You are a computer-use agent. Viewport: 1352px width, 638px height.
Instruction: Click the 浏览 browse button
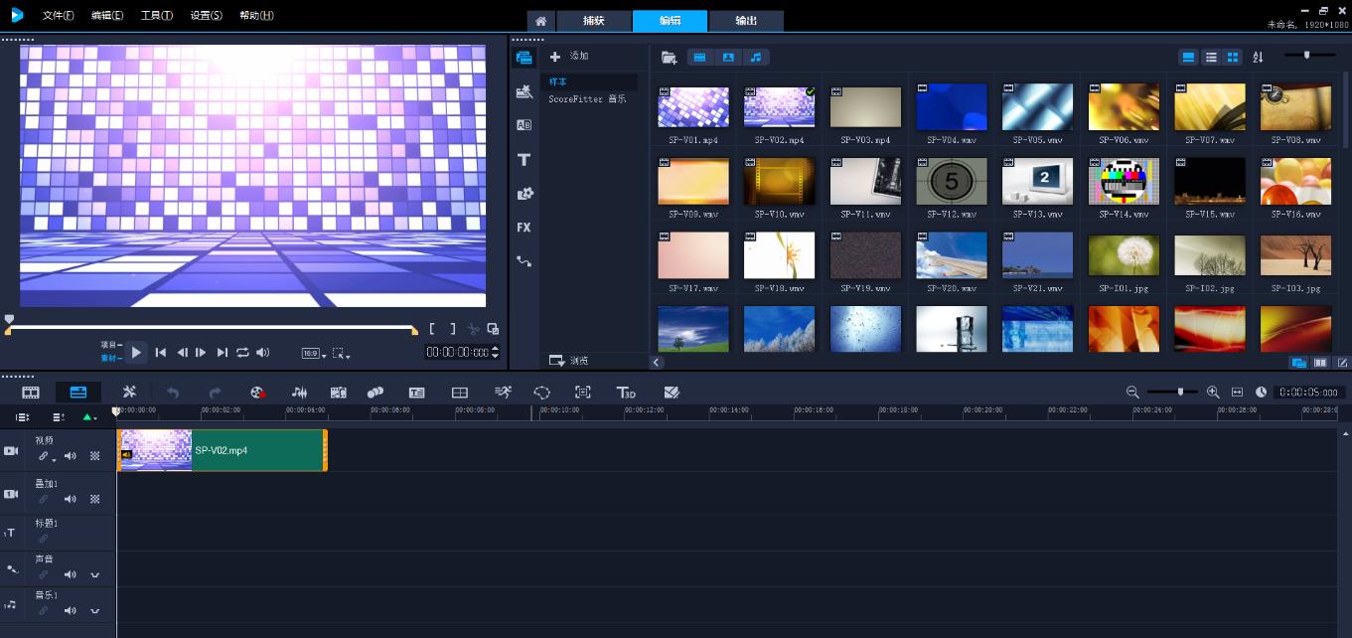point(569,361)
